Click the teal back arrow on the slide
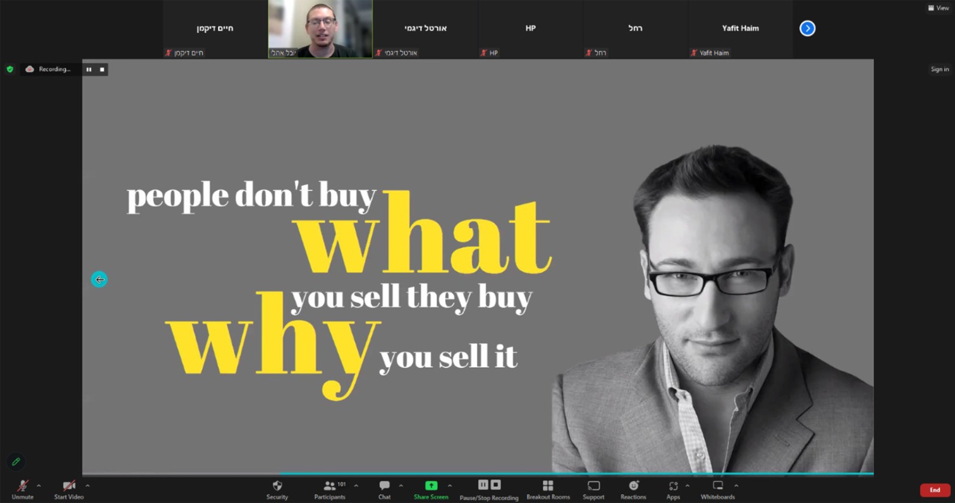The height and width of the screenshot is (503, 955). [99, 279]
